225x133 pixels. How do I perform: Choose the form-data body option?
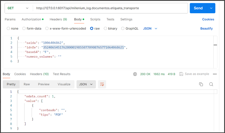(24, 29)
